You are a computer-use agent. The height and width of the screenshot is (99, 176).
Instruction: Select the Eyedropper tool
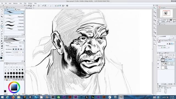[x=2, y=24]
